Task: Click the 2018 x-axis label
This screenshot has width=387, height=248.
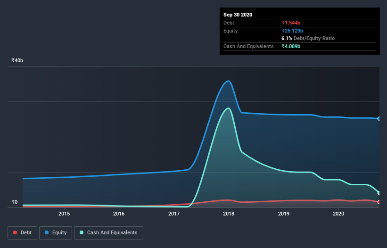Action: 229,214
